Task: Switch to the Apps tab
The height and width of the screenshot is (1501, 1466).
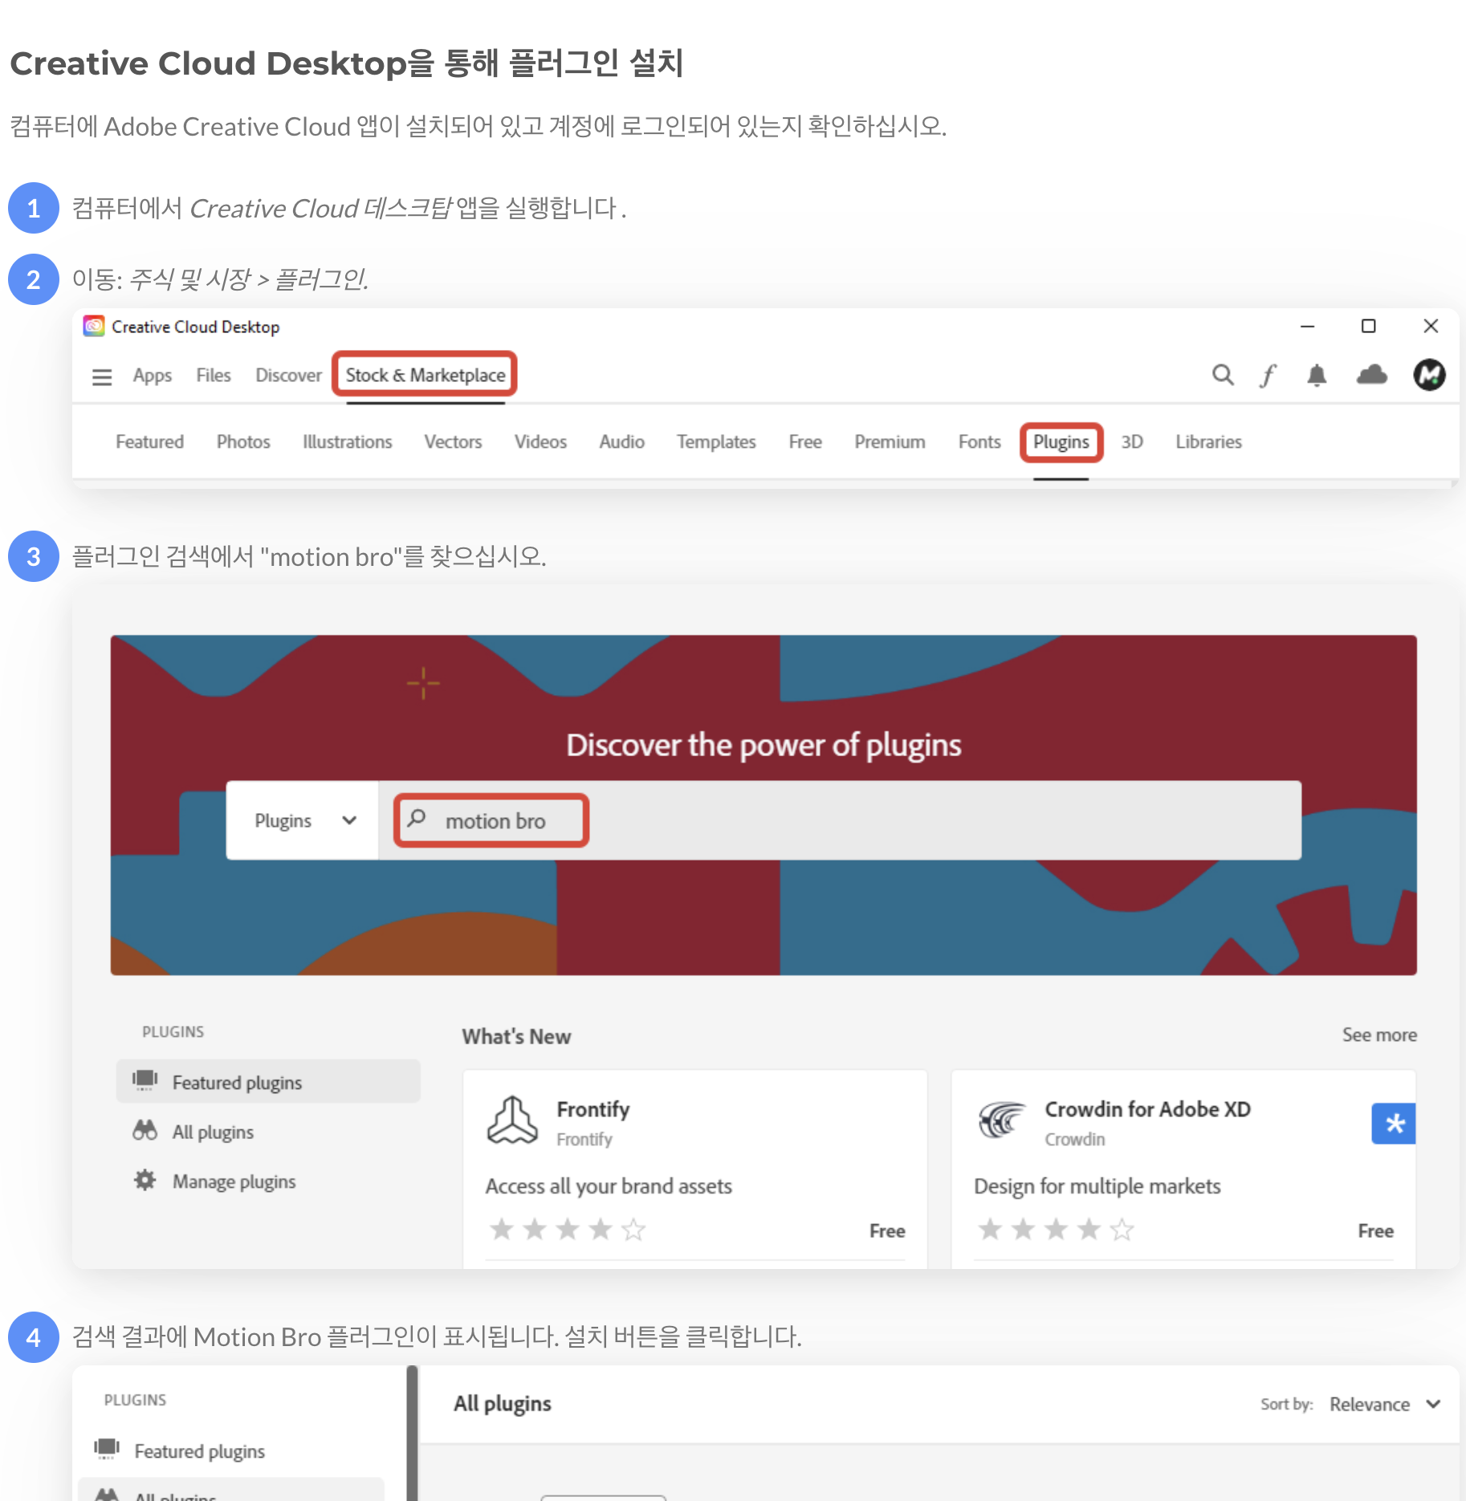Action: tap(153, 376)
